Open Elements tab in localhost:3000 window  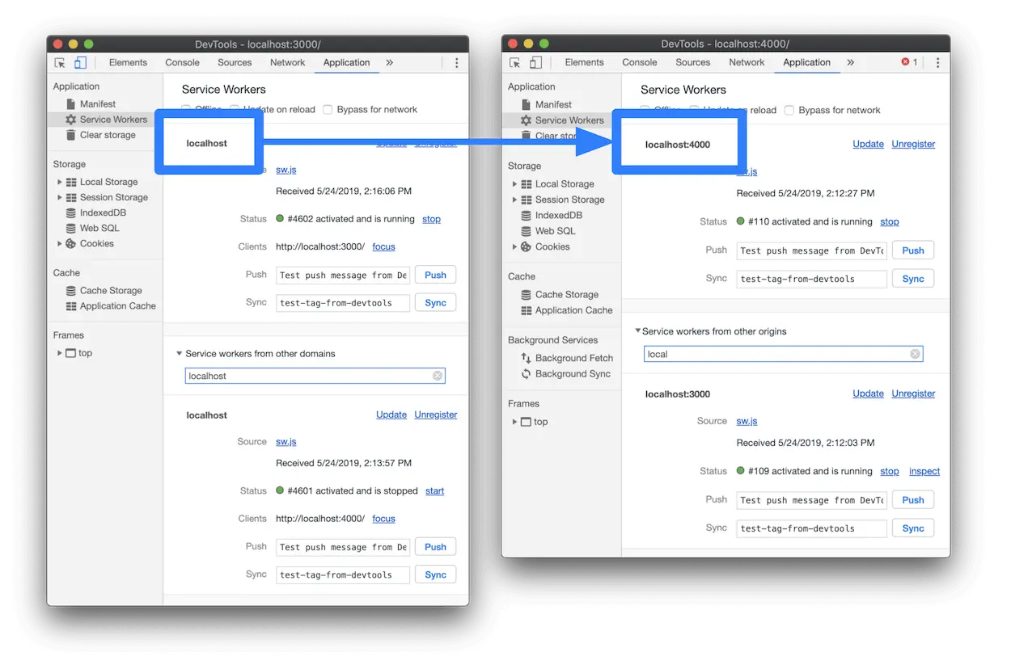128,62
